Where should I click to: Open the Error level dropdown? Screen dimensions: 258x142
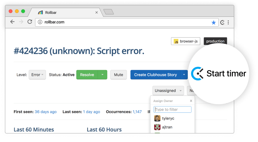click(x=37, y=75)
